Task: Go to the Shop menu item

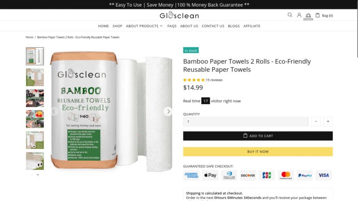Action: point(118,26)
